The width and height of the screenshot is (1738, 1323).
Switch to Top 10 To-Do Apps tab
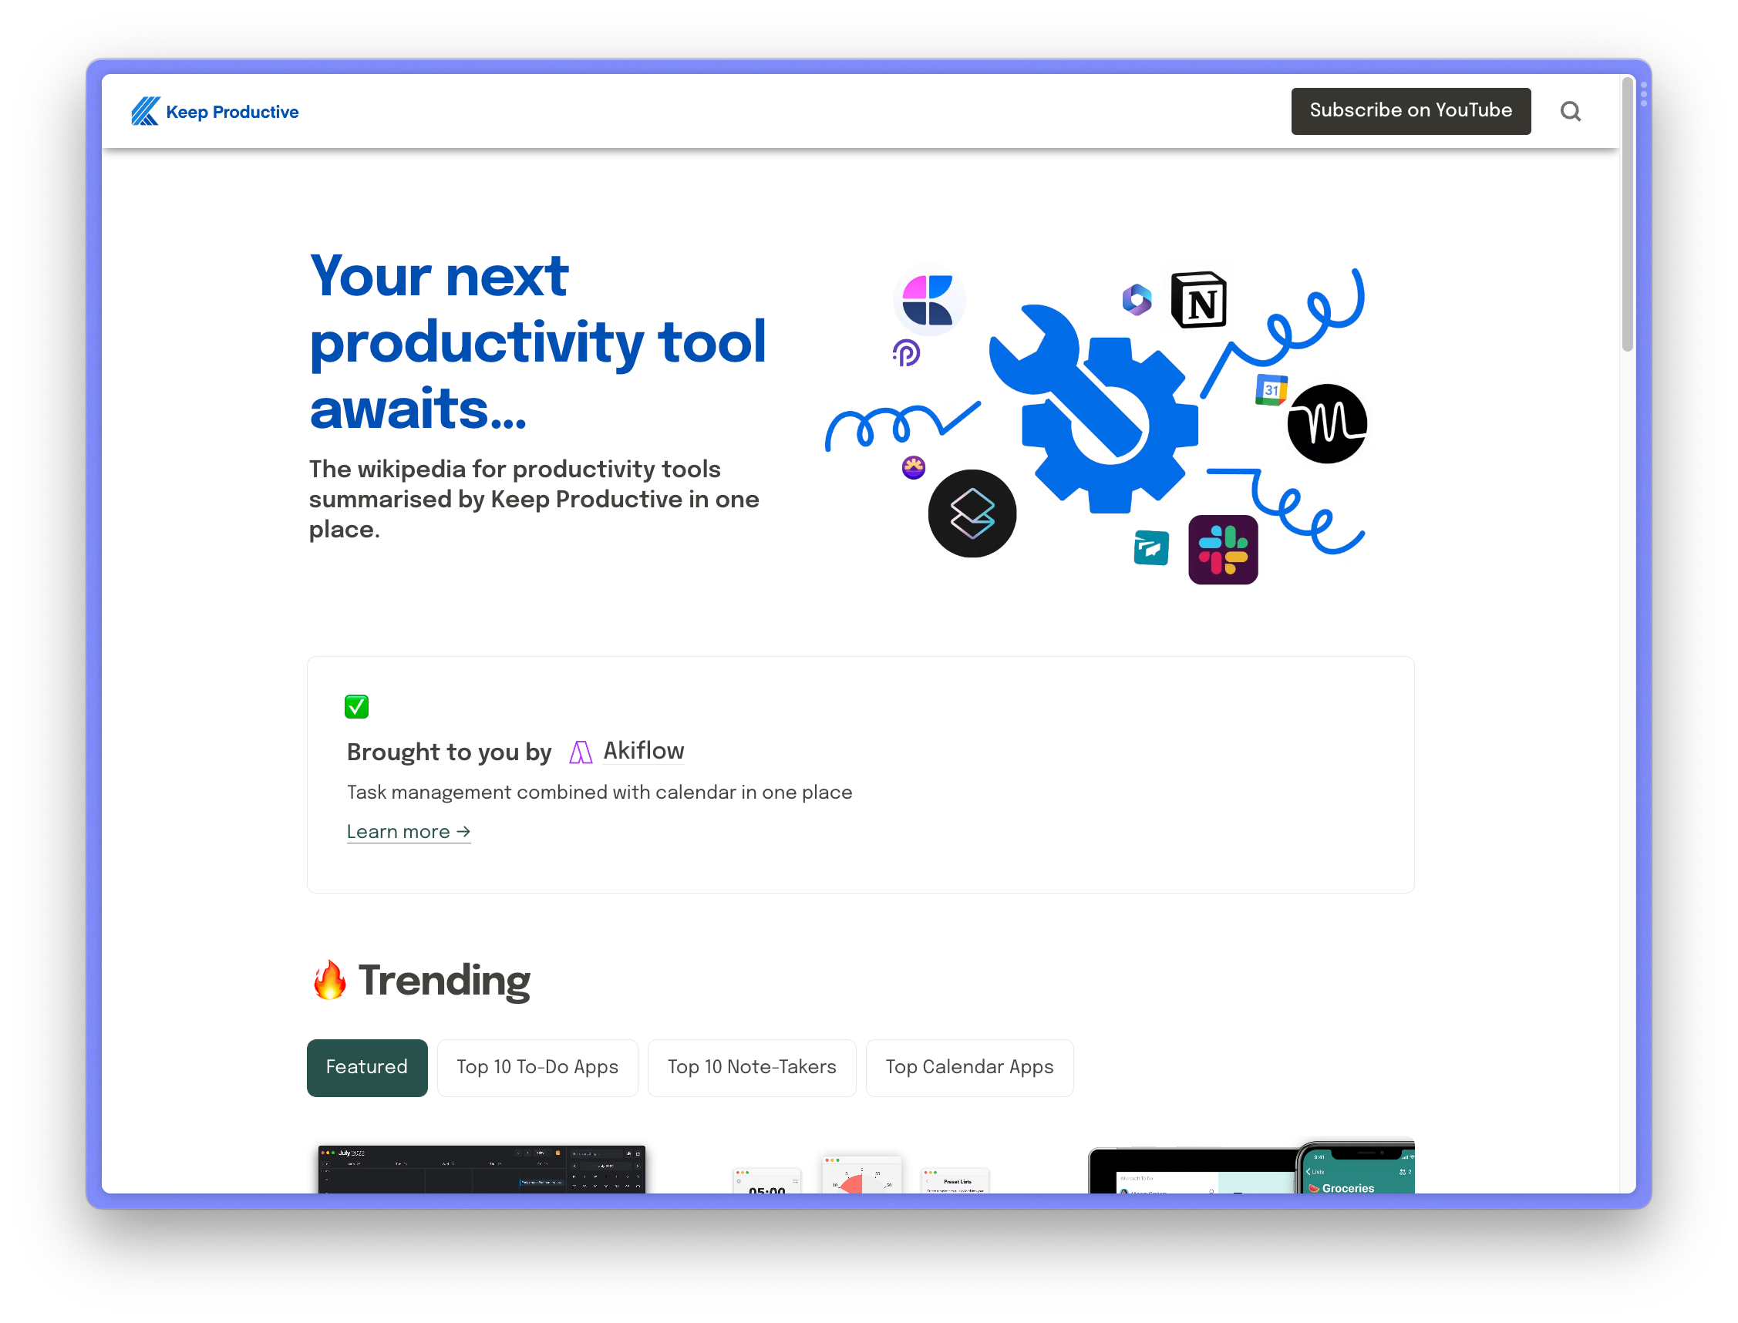coord(537,1067)
